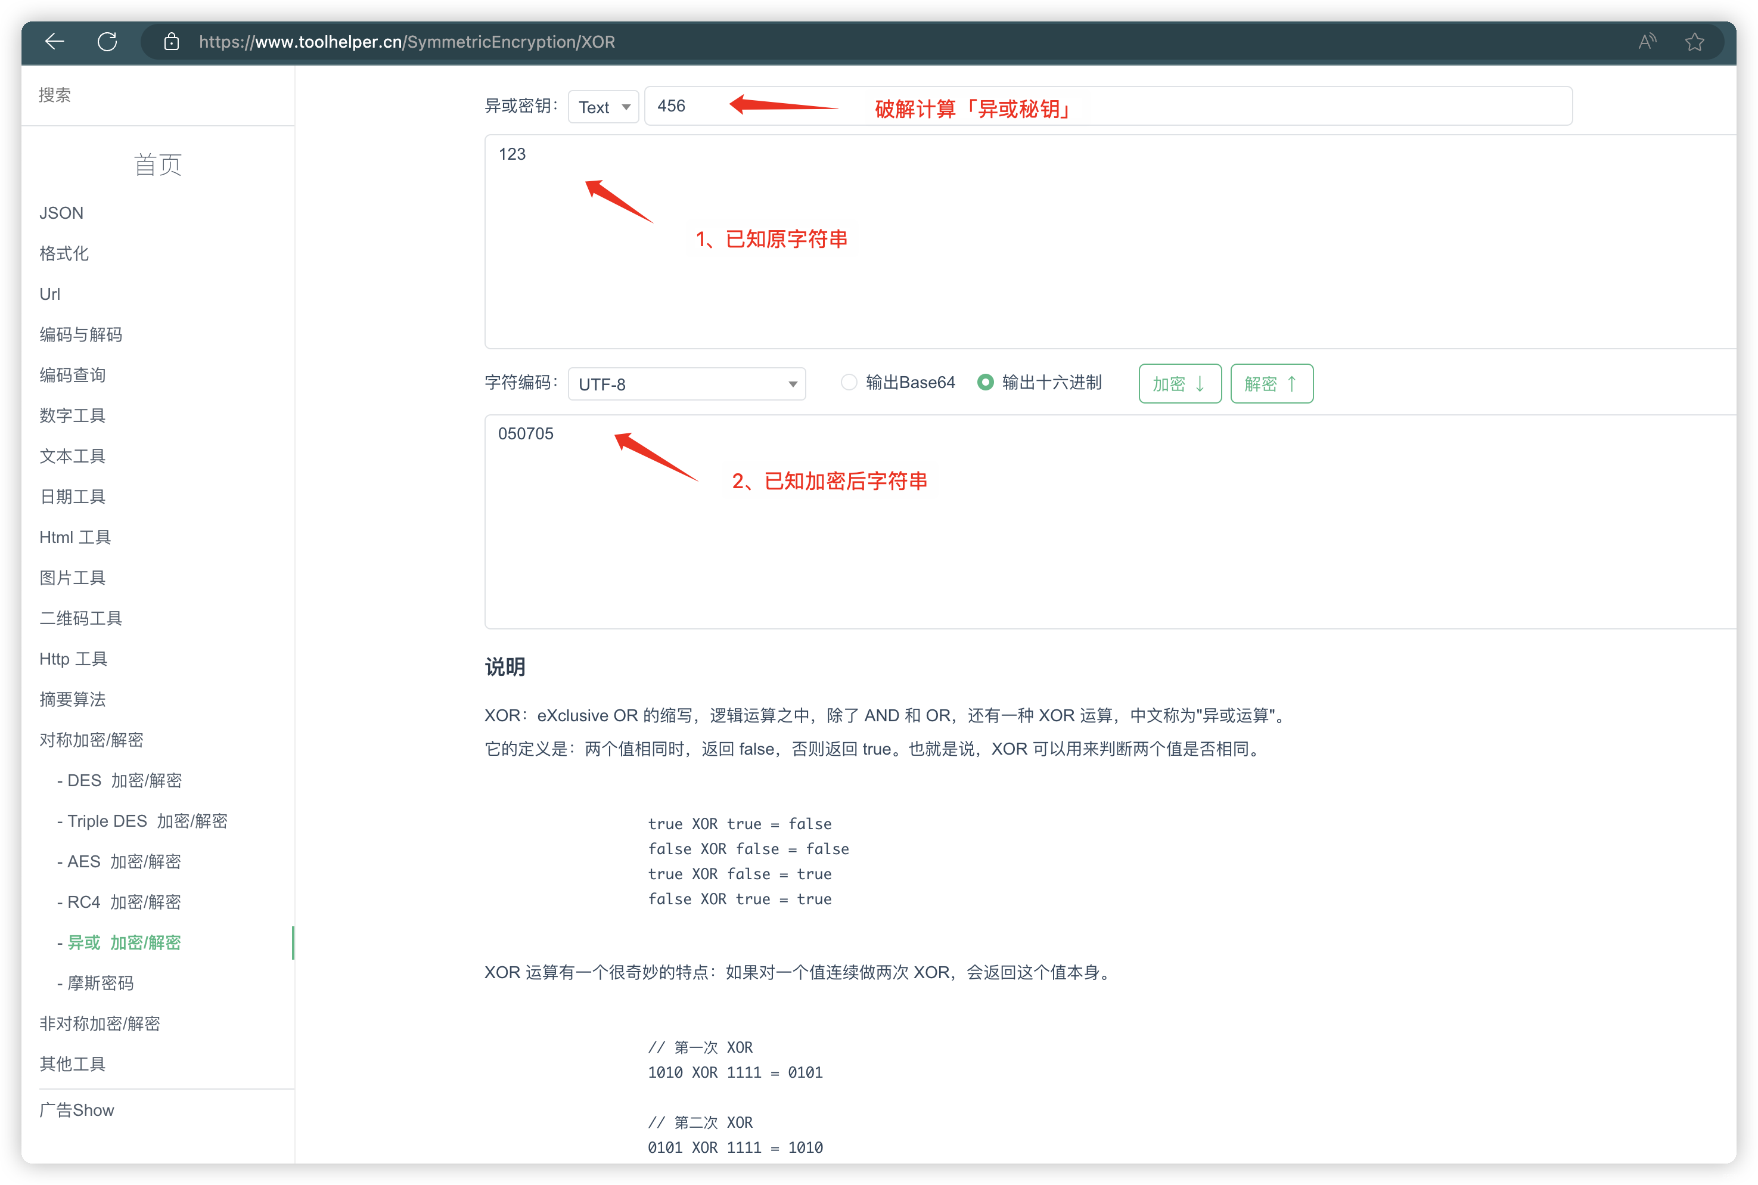Click the browser back navigation icon
This screenshot has width=1758, height=1185.
tap(54, 40)
